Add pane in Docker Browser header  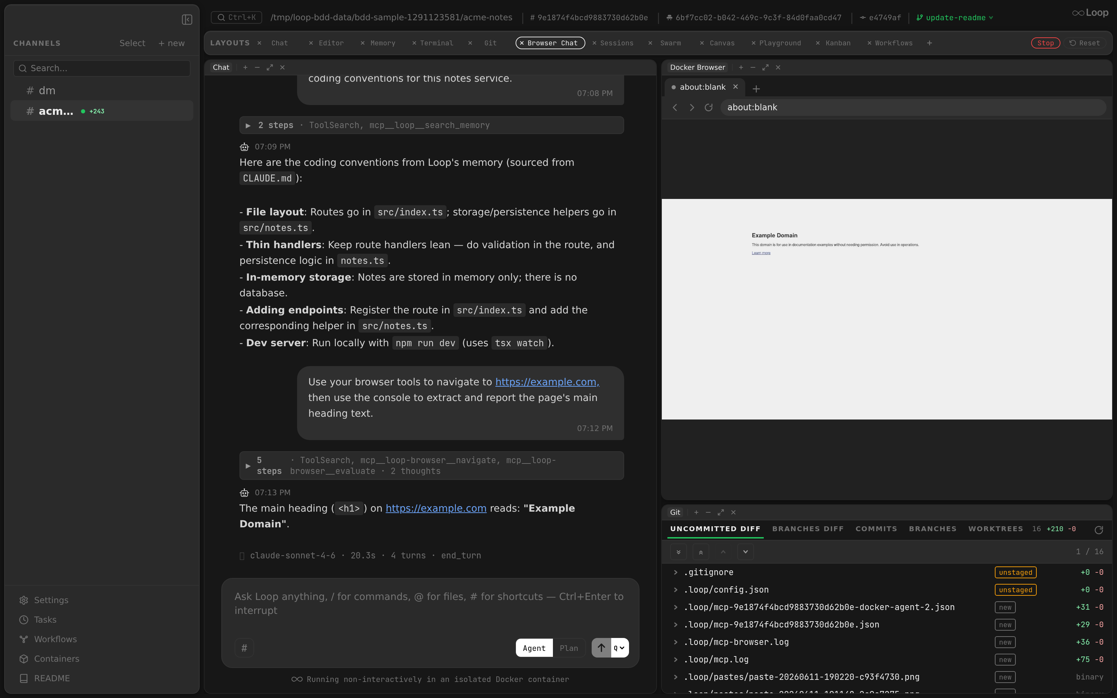tap(741, 67)
